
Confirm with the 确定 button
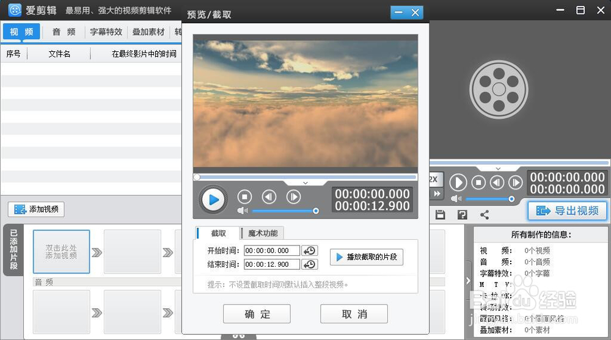[x=257, y=314]
